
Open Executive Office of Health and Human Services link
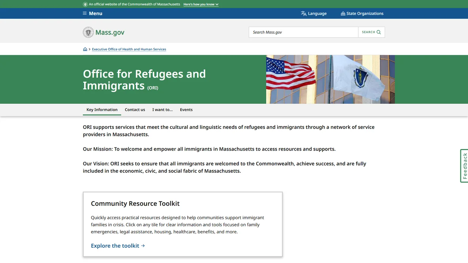(x=129, y=49)
